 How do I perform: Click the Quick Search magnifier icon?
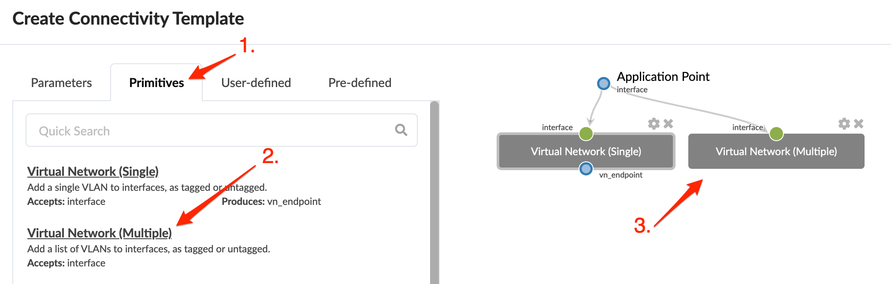(401, 130)
